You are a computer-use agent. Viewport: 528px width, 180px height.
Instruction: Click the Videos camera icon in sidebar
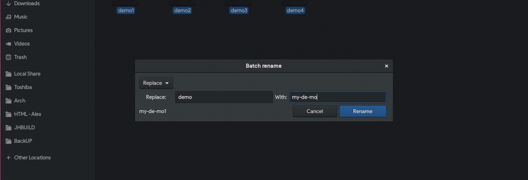(8, 44)
